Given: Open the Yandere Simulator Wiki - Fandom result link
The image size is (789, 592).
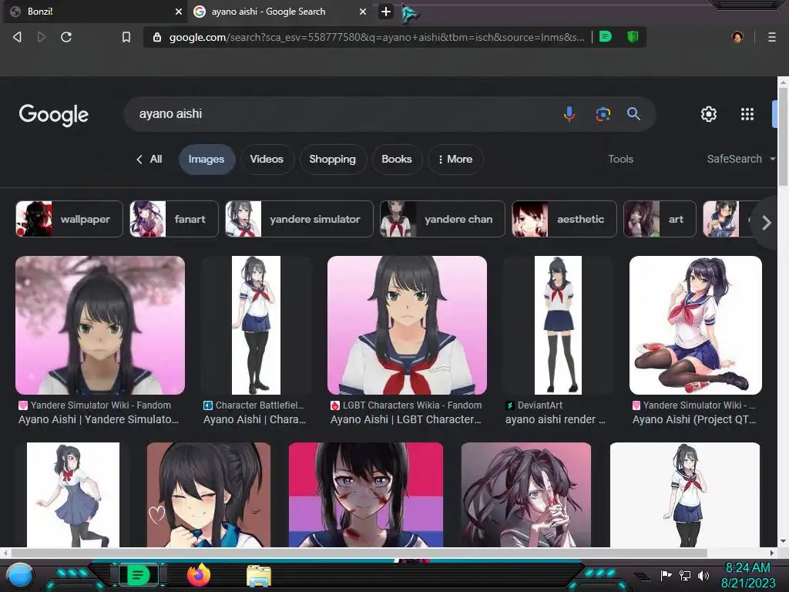Looking at the screenshot, I should pos(99,413).
